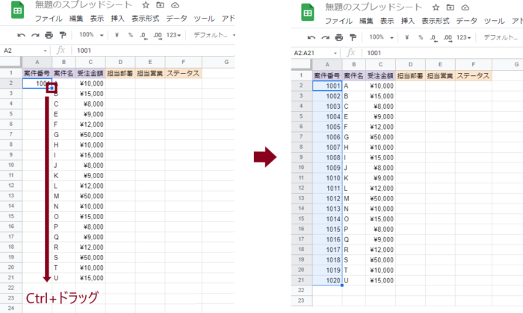
Task: Click redo icon in right spreadsheet toolbar
Action: point(326,37)
